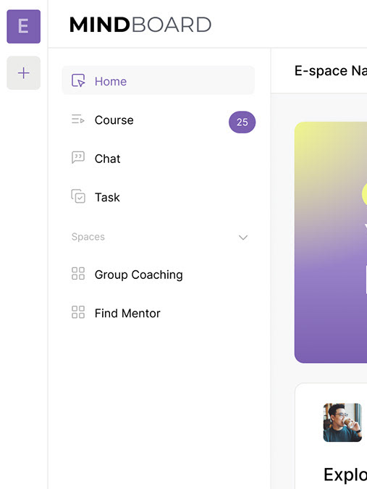Image resolution: width=367 pixels, height=489 pixels.
Task: Click the man drinking coffee thumbnail
Action: [342, 422]
